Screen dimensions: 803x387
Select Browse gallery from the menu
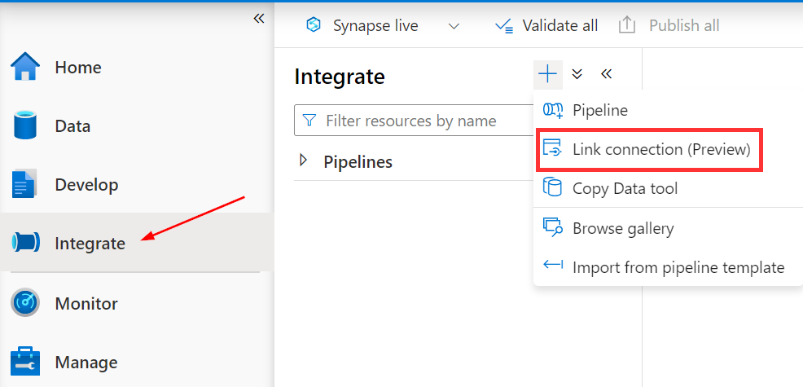point(622,228)
